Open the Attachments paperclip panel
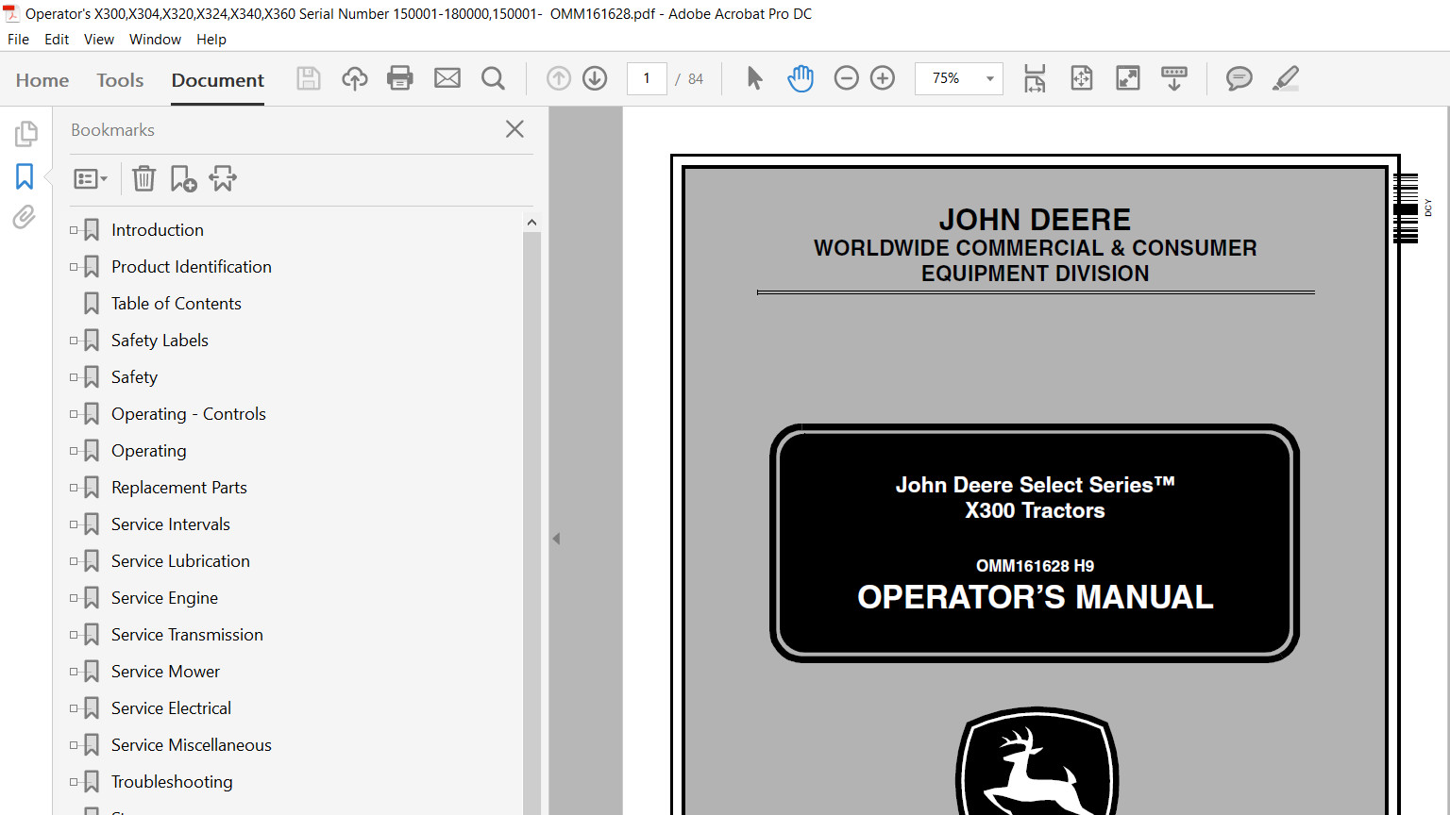Screen dimensions: 1450x815 (25, 218)
